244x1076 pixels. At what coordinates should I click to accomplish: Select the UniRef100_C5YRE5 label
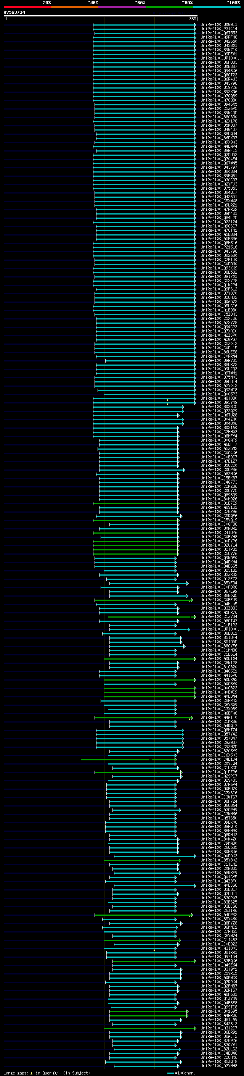click(218, 974)
